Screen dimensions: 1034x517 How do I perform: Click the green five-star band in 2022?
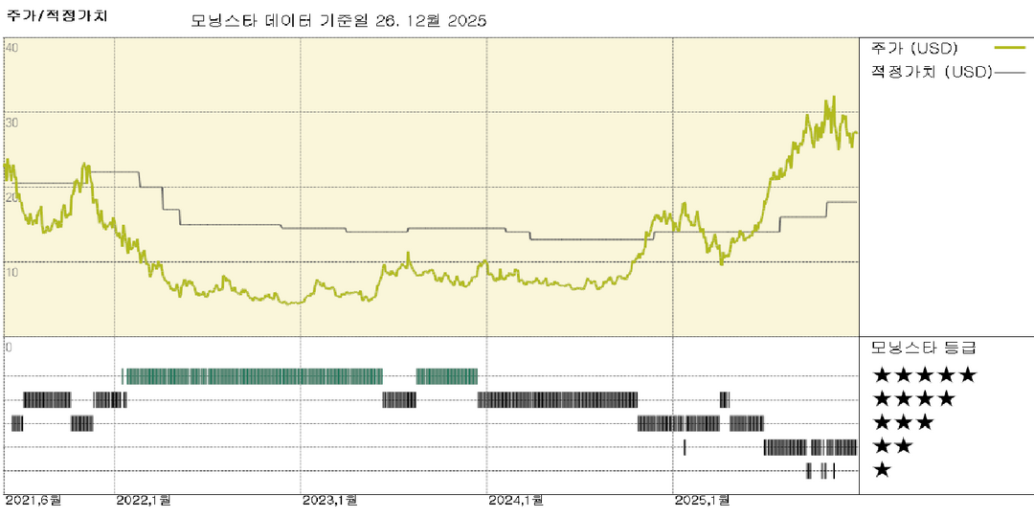[253, 375]
